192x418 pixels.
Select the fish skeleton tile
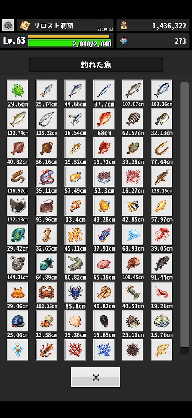point(162,350)
